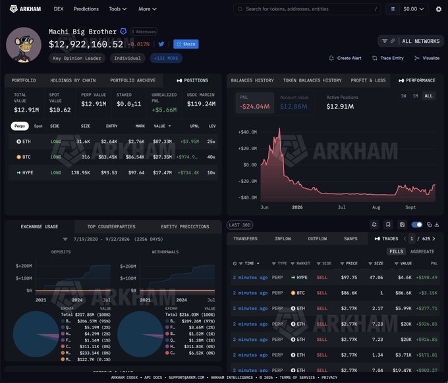Click the alert bell icon above trades table

pos(374,224)
